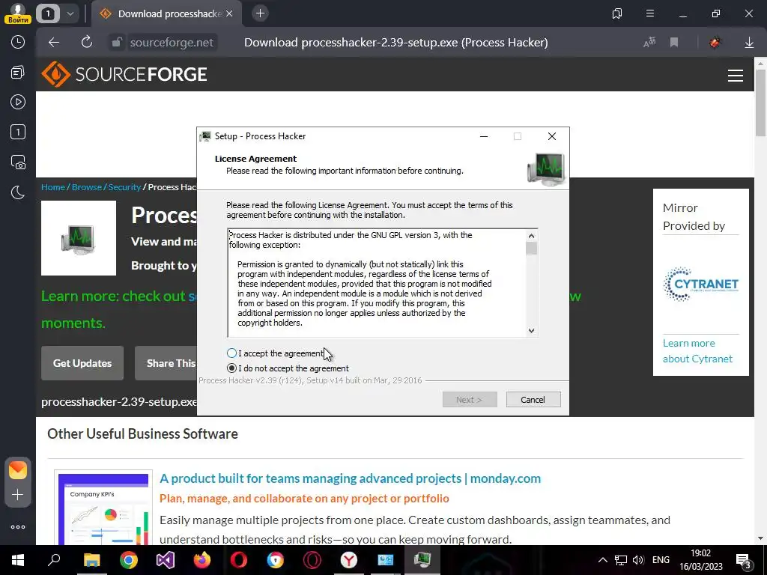Click the Process Hacker project thumbnail
767x575 pixels.
(x=79, y=238)
